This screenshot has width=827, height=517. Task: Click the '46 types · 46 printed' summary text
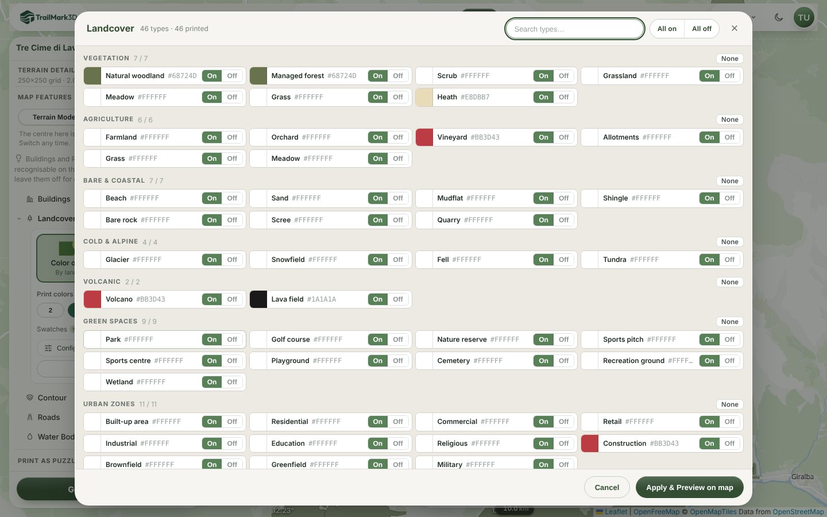[x=174, y=29]
